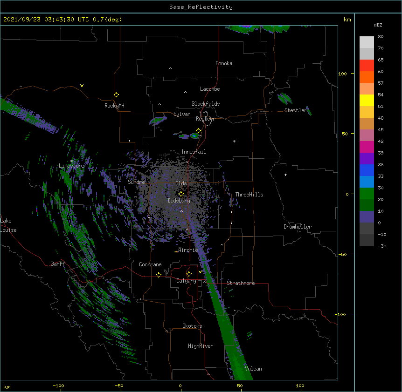Screen dimensions: 402x392
Task: Select the dBZ legend heading
Action: [x=378, y=25]
